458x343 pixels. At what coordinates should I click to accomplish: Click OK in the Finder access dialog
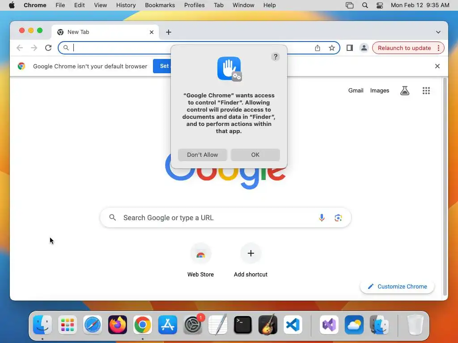tap(255, 155)
